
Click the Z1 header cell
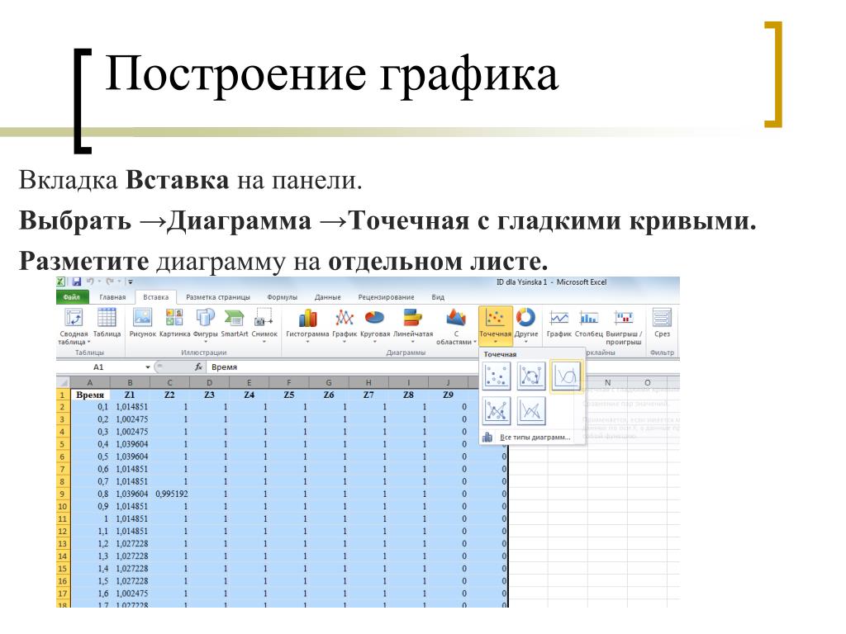click(130, 395)
